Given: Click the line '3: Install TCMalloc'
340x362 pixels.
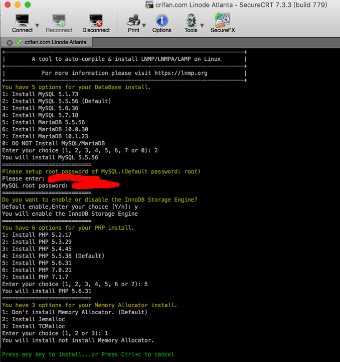Looking at the screenshot, I should coord(34,326).
